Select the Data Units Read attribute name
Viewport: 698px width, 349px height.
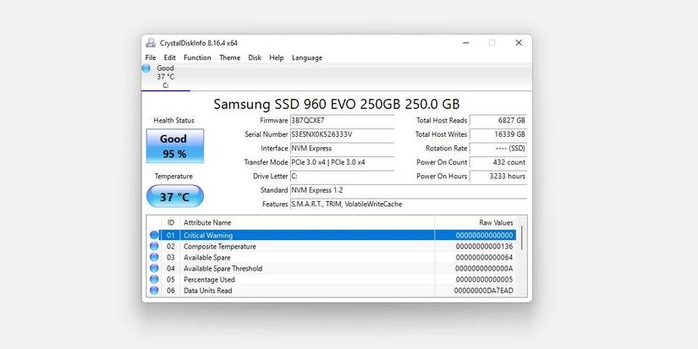[208, 291]
